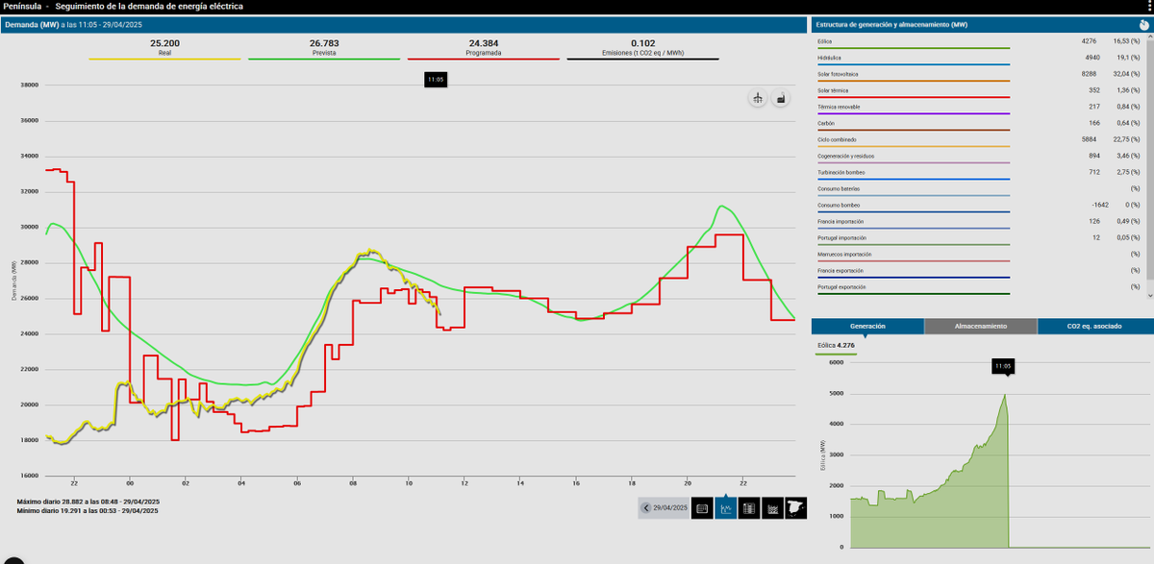Click the 29/04/2025 date field
Viewport: 1154px width, 564px height.
tap(670, 508)
